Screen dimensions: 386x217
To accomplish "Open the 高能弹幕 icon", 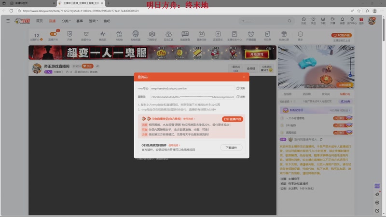I will click(185, 36).
